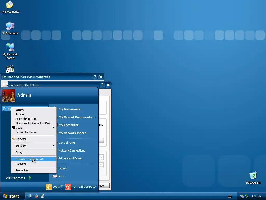Open My Computer from Start menu

pyautogui.click(x=69, y=125)
